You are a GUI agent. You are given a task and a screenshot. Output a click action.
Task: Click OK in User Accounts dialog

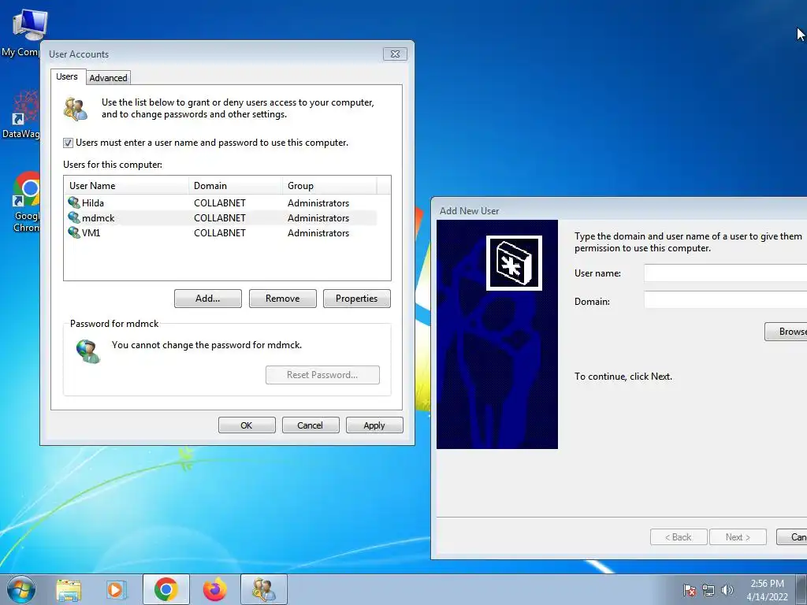pyautogui.click(x=247, y=425)
